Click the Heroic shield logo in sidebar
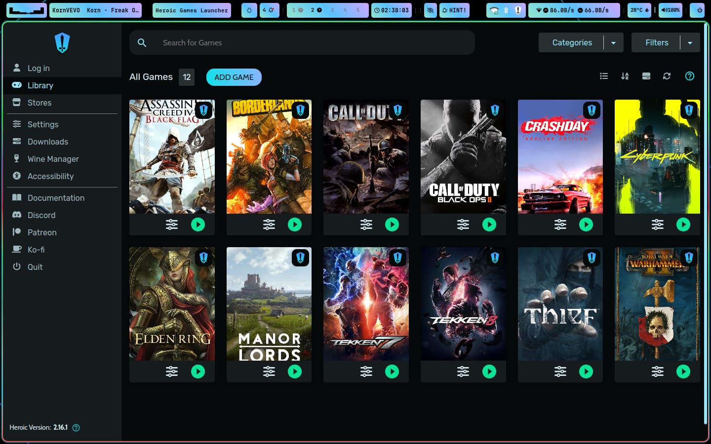711x444 pixels. [62, 43]
